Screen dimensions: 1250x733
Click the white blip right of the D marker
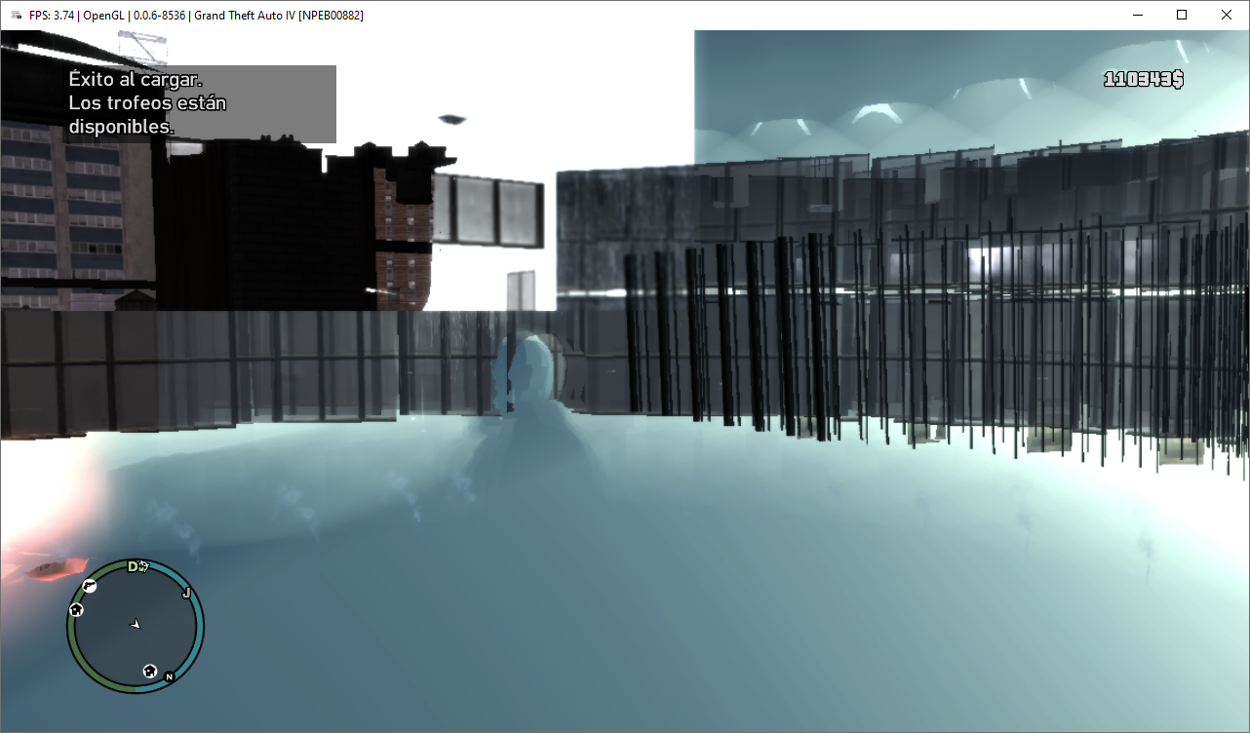(143, 566)
